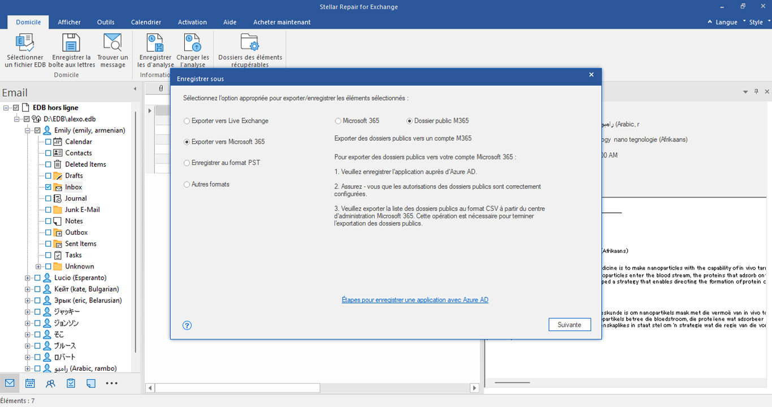Image resolution: width=772 pixels, height=407 pixels.
Task: Open the Acheter maintenant tab
Action: (x=282, y=22)
